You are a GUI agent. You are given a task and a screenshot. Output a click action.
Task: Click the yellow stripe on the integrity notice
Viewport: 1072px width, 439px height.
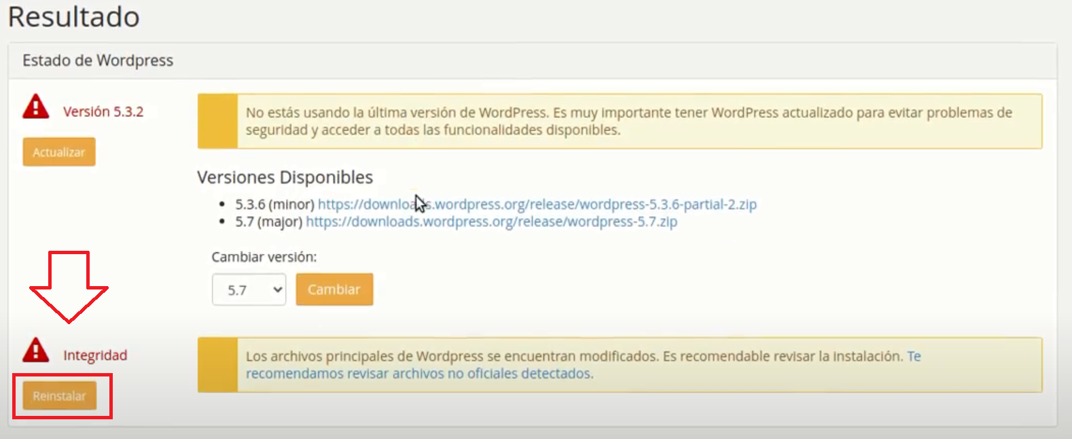[x=217, y=365]
